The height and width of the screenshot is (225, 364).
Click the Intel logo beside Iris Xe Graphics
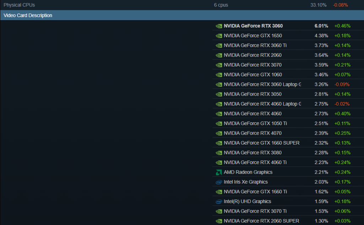[x=219, y=182]
